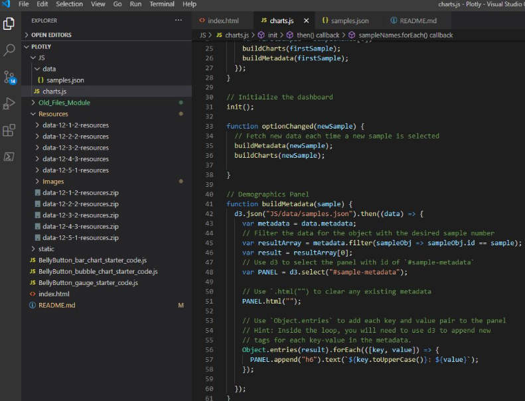Click line number 48 in the gutter
Image resolution: width=525 pixels, height=401 pixels.
209,272
